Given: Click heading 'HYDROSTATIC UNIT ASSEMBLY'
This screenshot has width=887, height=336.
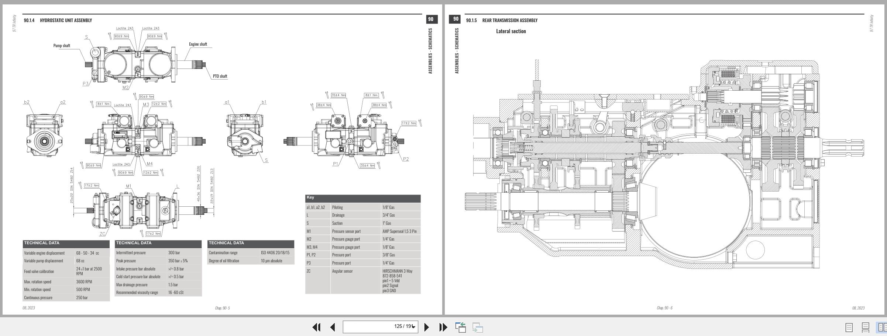Looking at the screenshot, I should (x=66, y=20).
